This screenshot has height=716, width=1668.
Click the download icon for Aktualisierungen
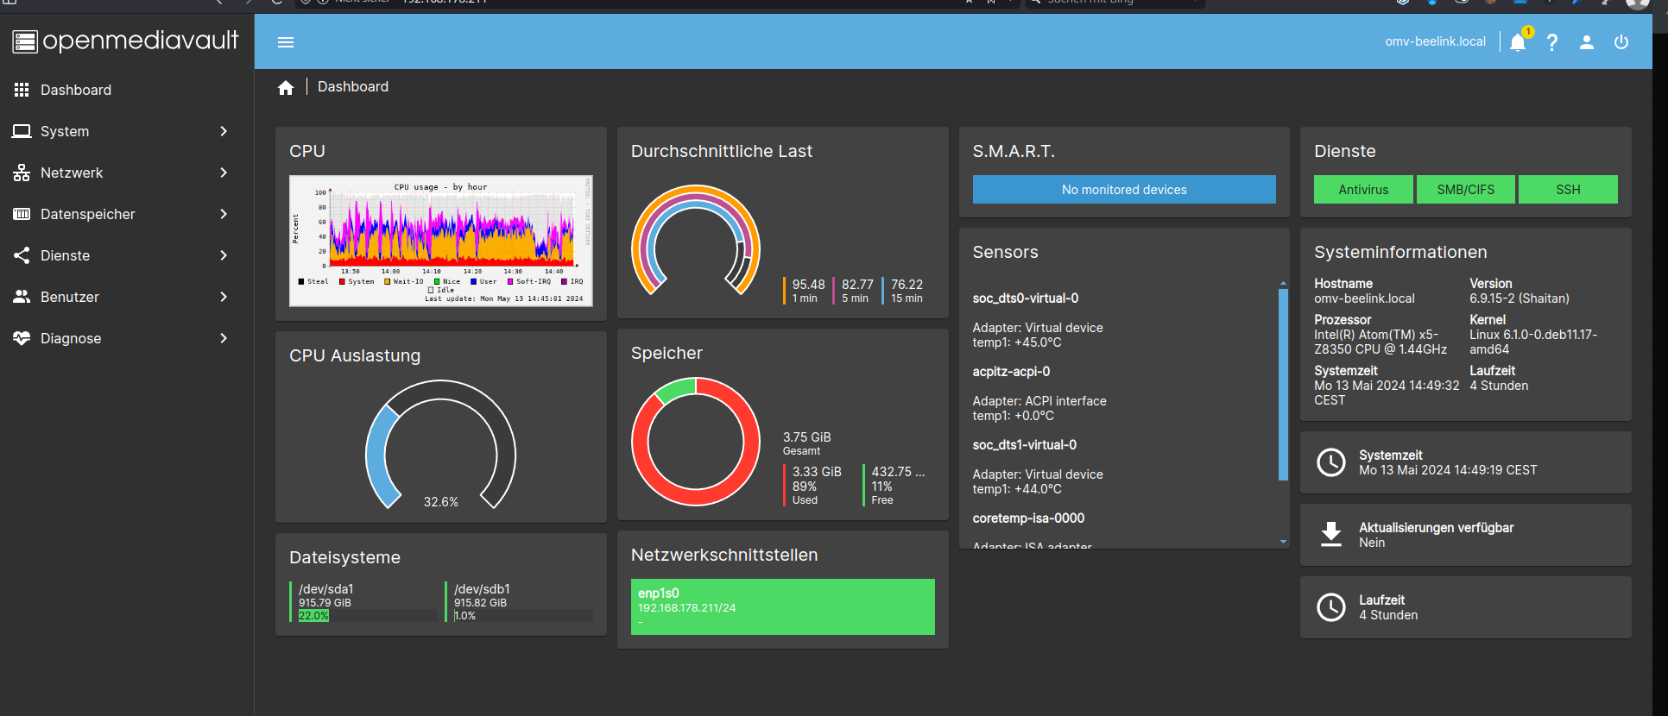tap(1331, 535)
